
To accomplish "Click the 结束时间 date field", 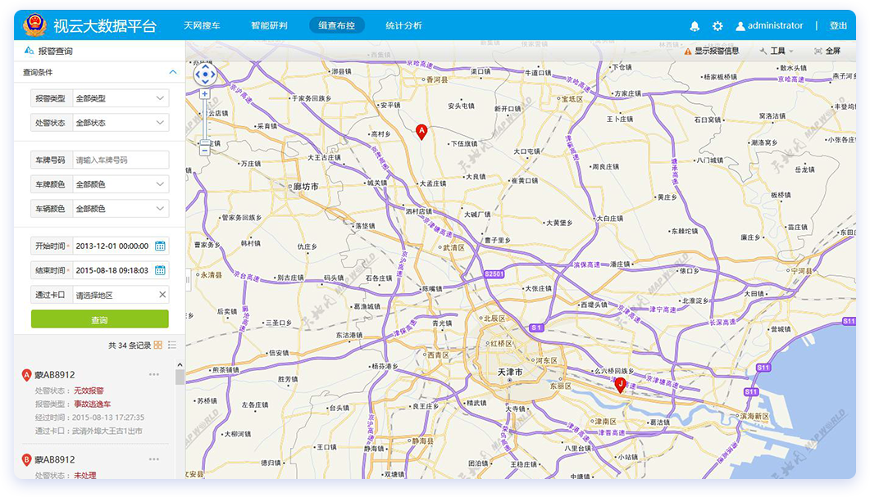I will [112, 270].
